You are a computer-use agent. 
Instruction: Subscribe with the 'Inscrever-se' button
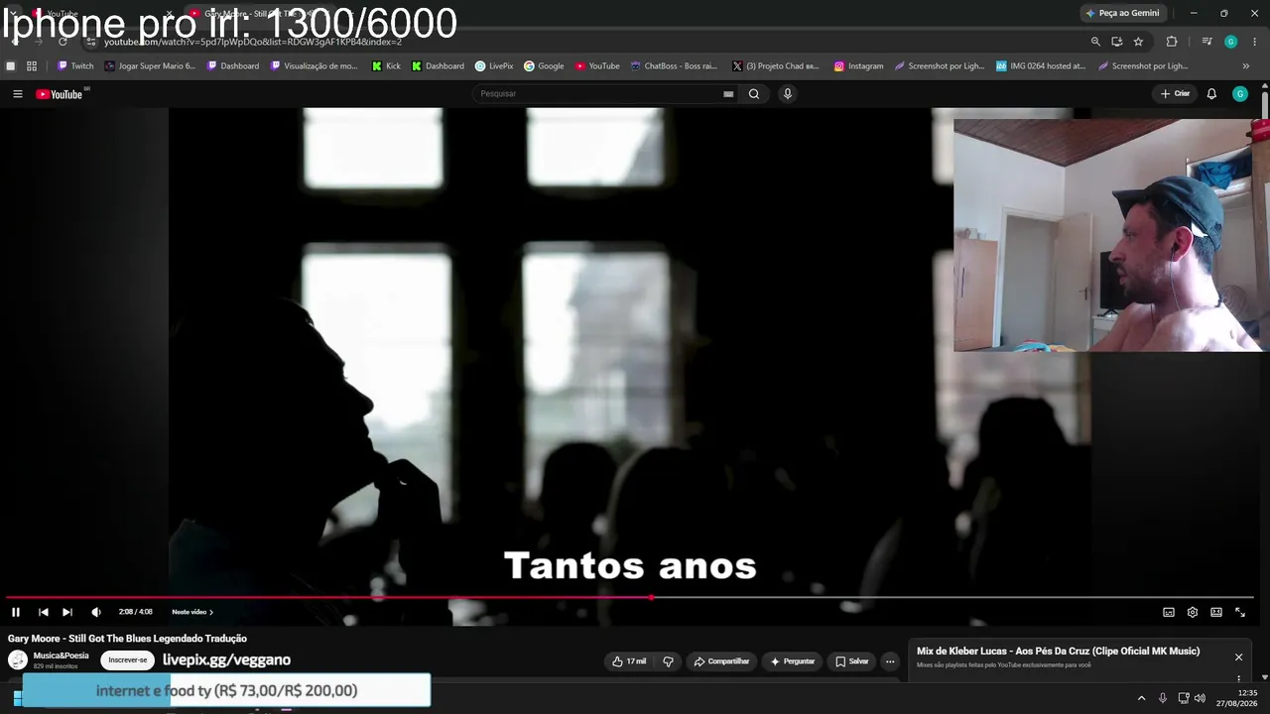click(x=128, y=660)
